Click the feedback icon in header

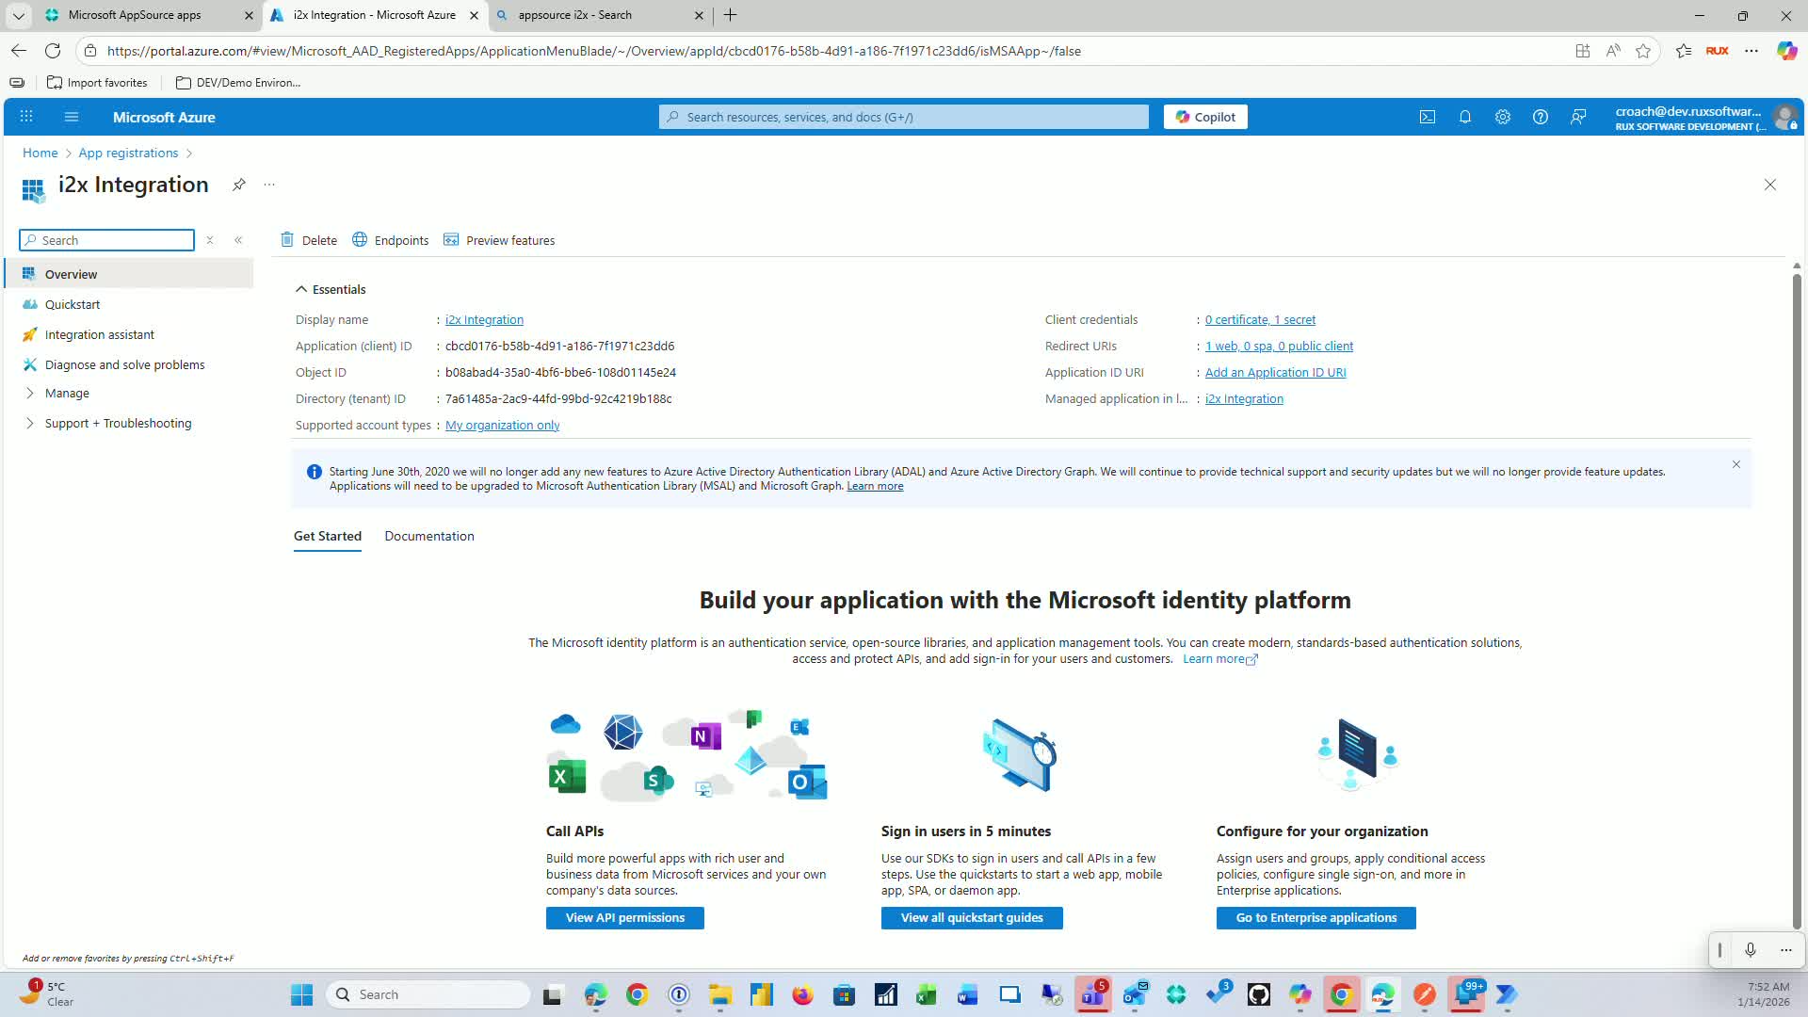(1578, 117)
